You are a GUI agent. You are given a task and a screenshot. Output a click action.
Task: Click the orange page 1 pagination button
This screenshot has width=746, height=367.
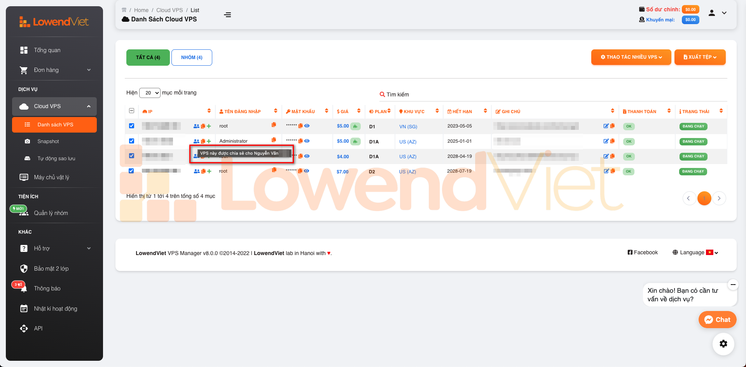pos(704,198)
